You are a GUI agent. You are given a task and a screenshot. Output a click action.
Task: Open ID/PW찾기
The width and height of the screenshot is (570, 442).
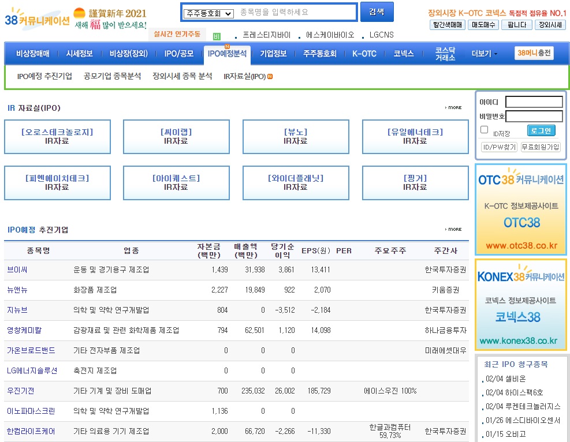[x=499, y=147]
